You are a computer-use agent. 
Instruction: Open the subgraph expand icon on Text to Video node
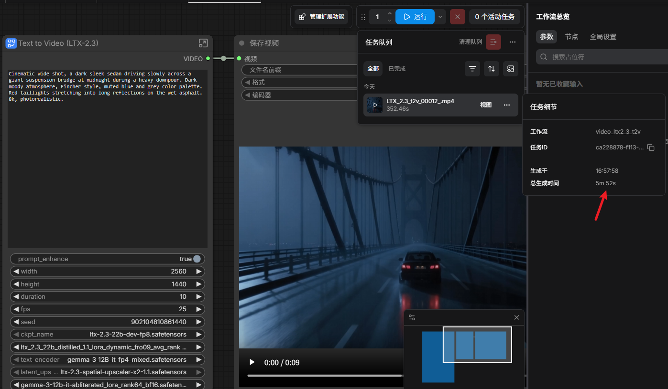[x=203, y=43]
